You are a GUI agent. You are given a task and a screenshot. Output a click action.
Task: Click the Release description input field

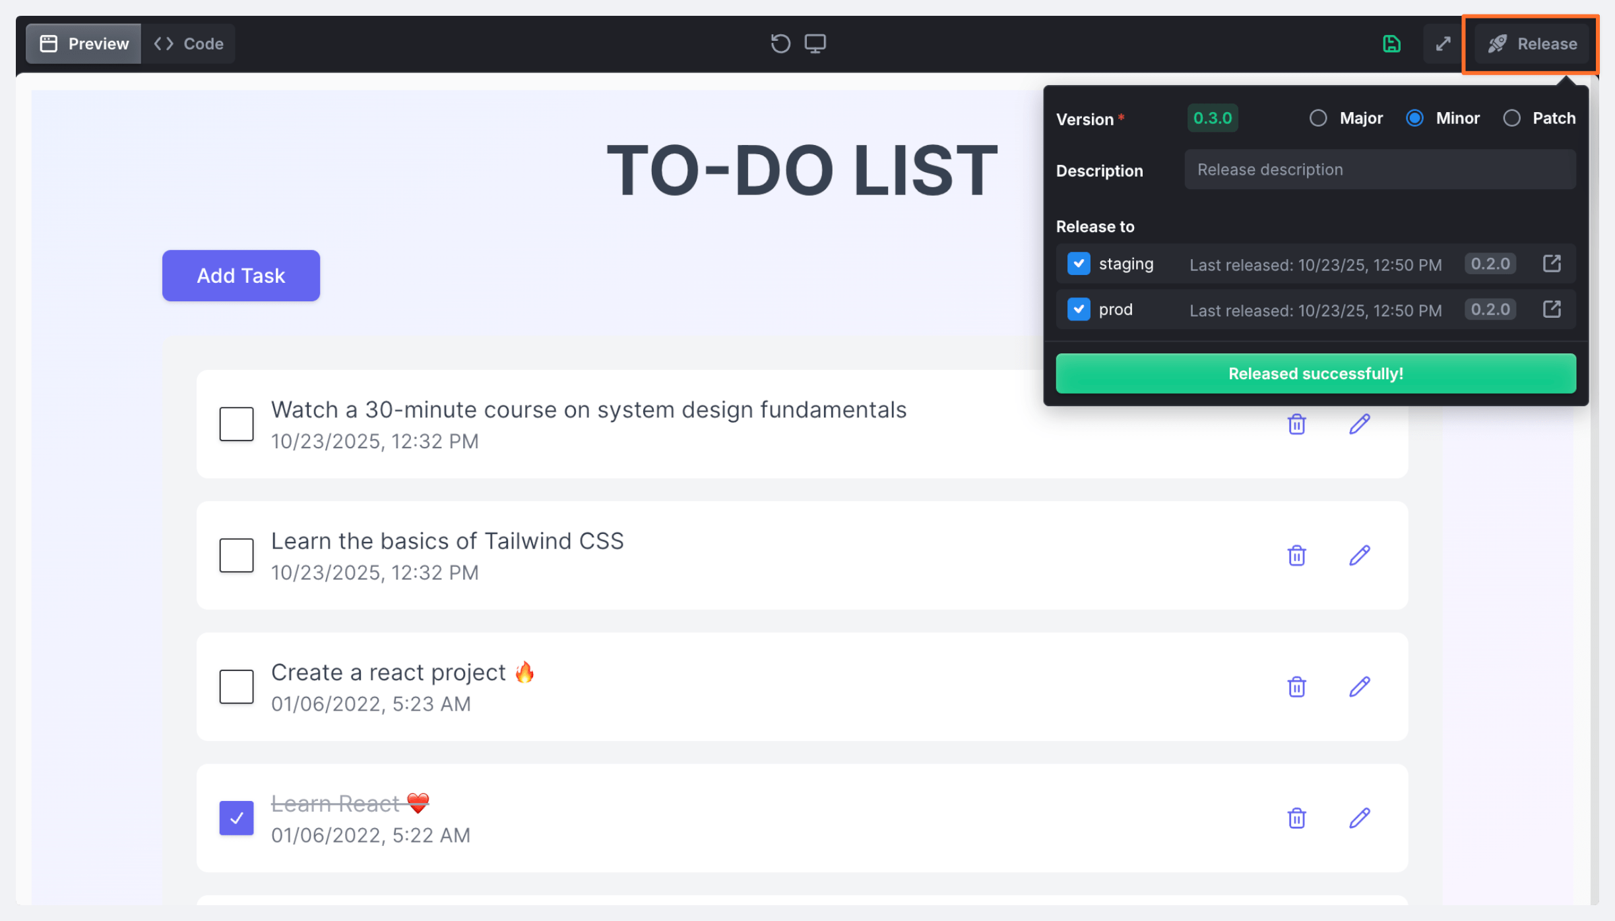pos(1379,169)
